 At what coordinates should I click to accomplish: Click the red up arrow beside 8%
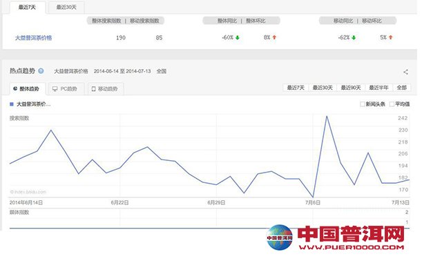click(x=274, y=37)
